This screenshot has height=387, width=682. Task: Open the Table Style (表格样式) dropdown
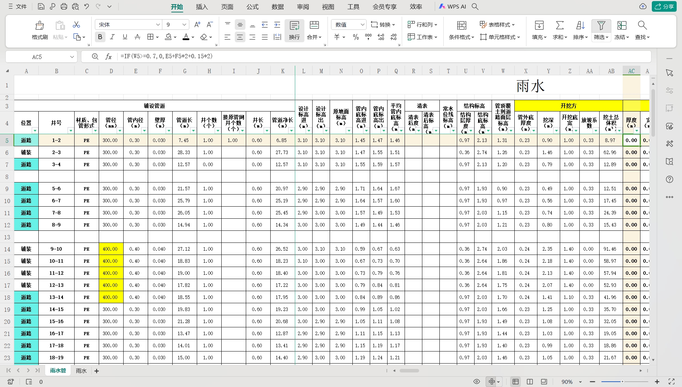coord(497,24)
